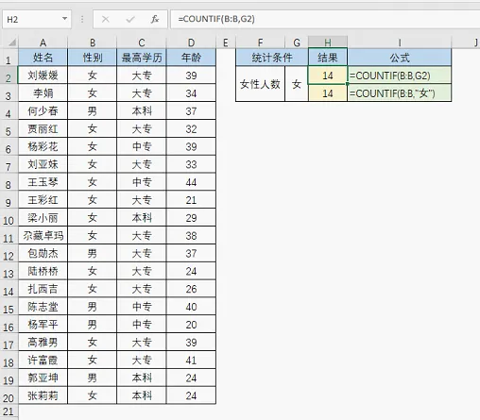The image size is (480, 420).
Task: Select row 21 header
Action: 9,412
